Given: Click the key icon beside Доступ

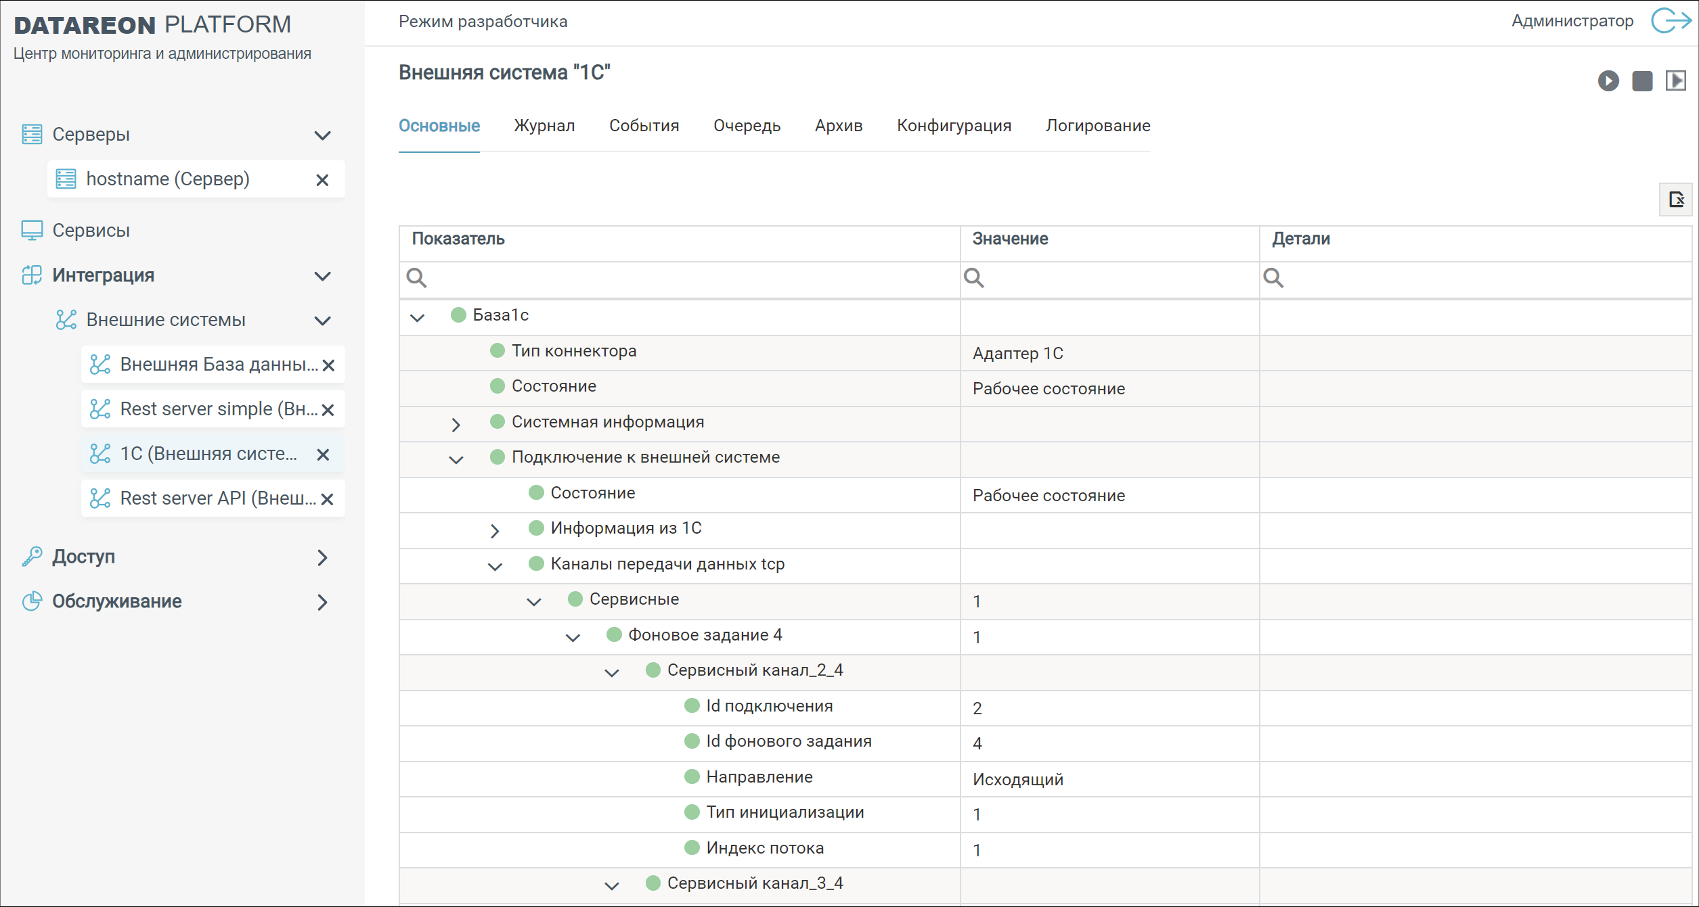Looking at the screenshot, I should point(32,557).
